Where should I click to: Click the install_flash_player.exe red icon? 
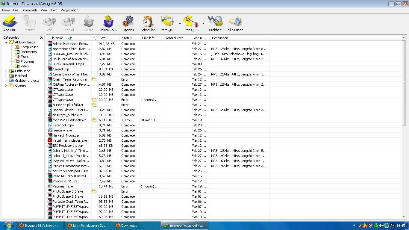50,140
